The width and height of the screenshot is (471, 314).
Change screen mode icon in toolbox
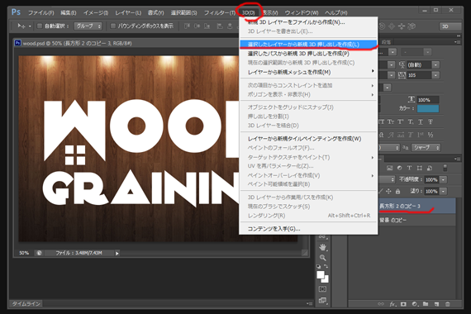(322, 301)
